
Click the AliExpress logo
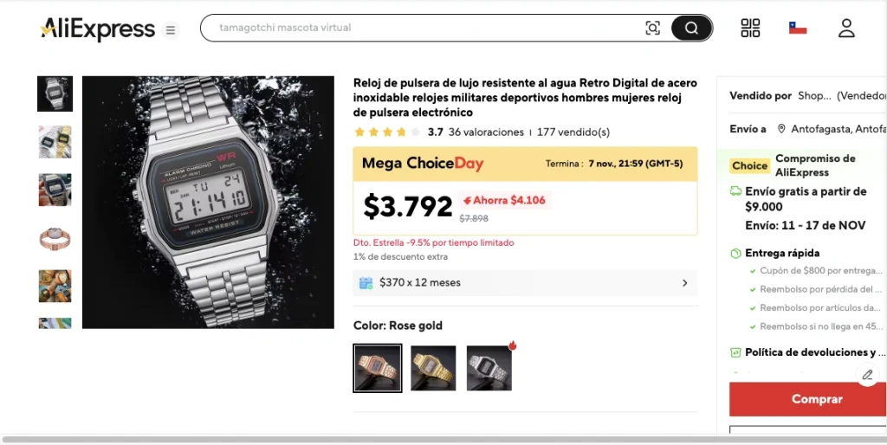tap(97, 29)
